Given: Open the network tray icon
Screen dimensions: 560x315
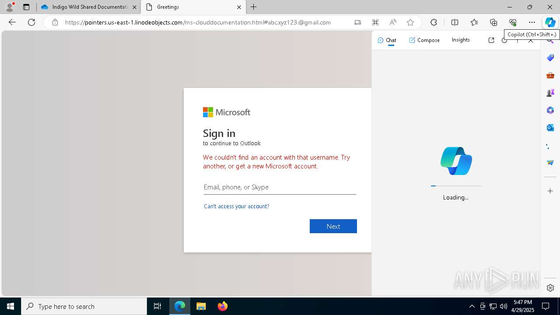Looking at the screenshot, I should coord(493,306).
